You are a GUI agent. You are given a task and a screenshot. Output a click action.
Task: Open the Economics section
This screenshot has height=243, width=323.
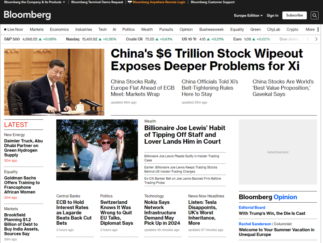tap(59, 29)
